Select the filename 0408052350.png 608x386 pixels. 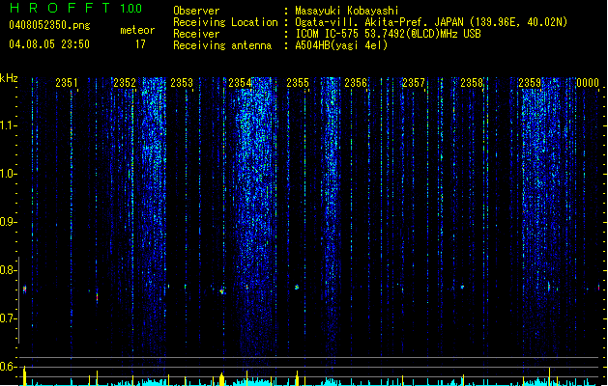coord(49,25)
